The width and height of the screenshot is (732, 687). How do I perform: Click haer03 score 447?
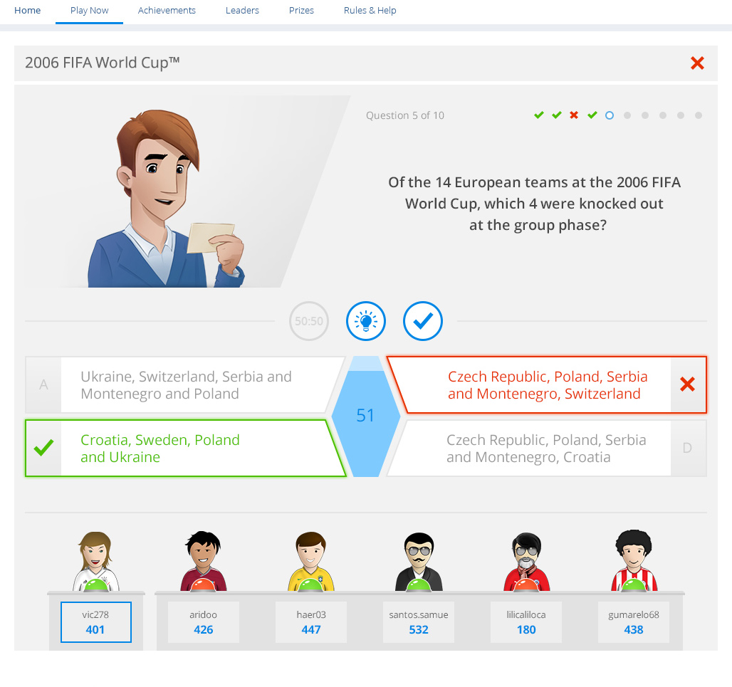311,629
